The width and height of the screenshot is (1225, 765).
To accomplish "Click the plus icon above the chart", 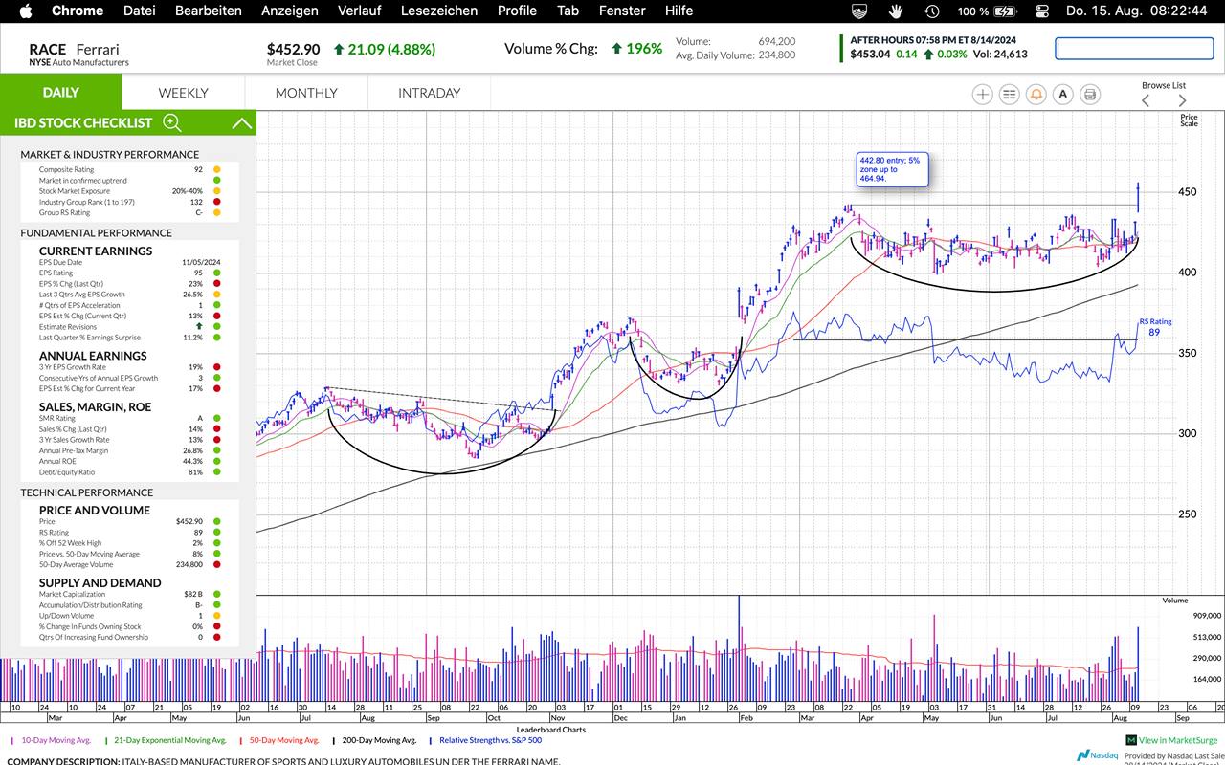I will click(x=982, y=94).
